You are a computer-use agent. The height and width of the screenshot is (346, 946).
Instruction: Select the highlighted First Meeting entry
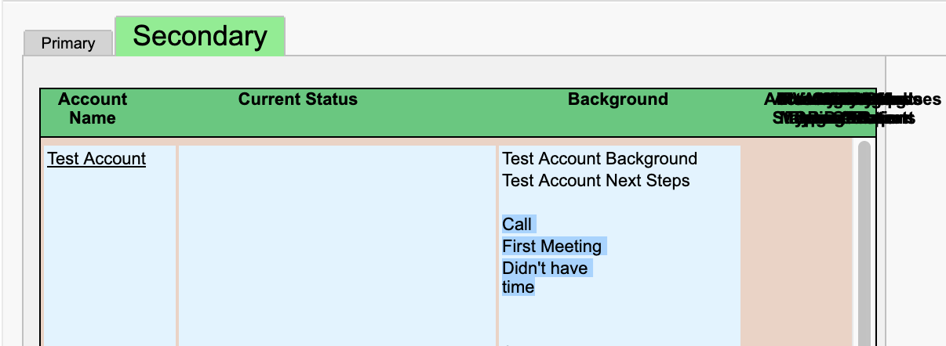(554, 247)
